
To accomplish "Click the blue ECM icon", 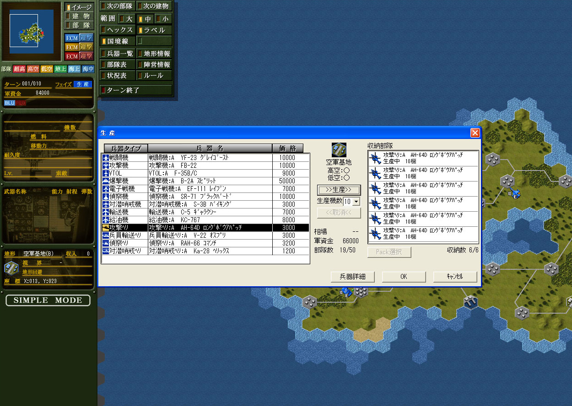I will click(72, 38).
